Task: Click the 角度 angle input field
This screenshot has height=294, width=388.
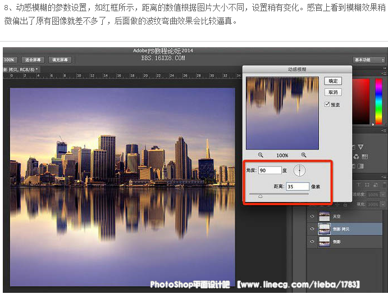Action: coord(270,170)
